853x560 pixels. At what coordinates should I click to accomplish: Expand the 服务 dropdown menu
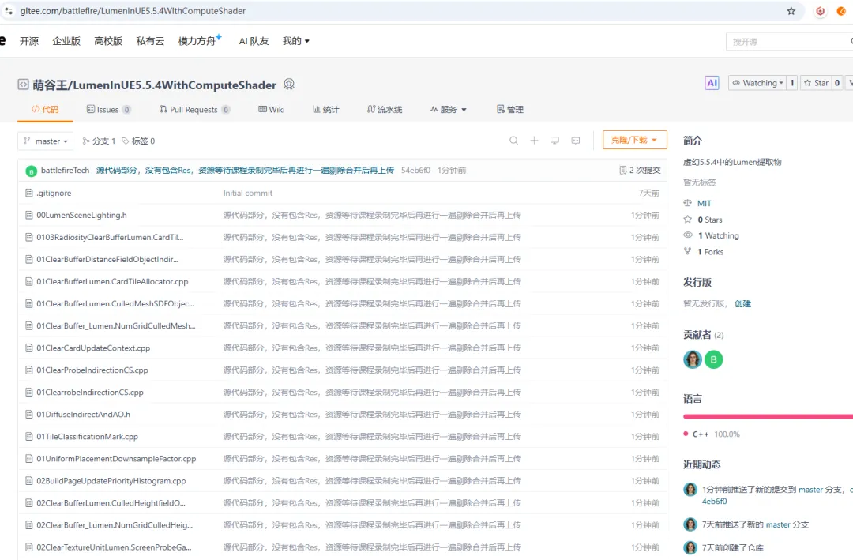click(449, 109)
